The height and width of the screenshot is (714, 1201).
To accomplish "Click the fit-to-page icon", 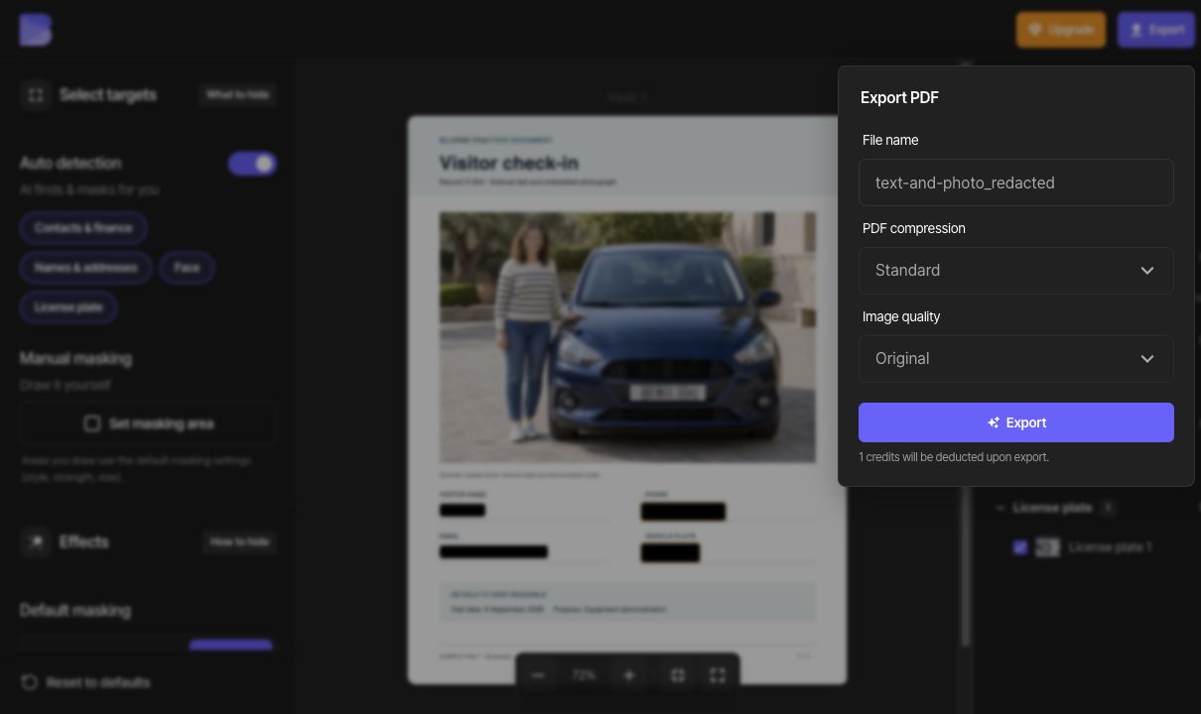I will click(x=678, y=675).
